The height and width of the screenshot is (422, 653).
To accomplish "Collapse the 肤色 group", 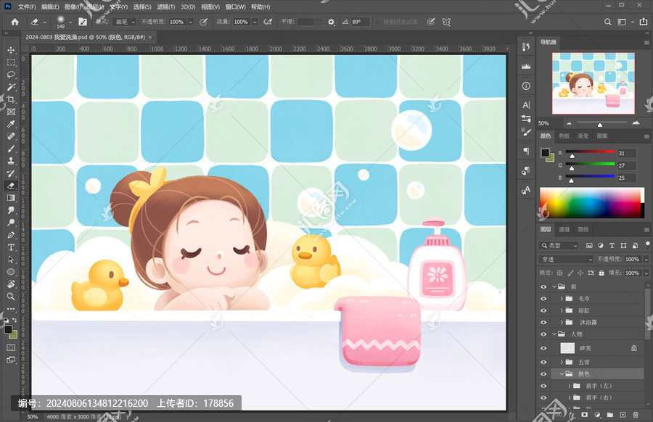I will click(x=562, y=374).
